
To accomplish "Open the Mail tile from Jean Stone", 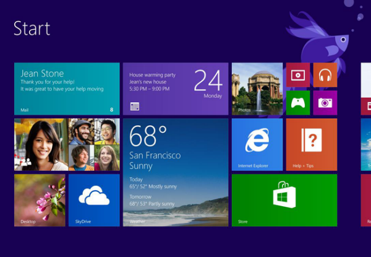I will (67, 89).
